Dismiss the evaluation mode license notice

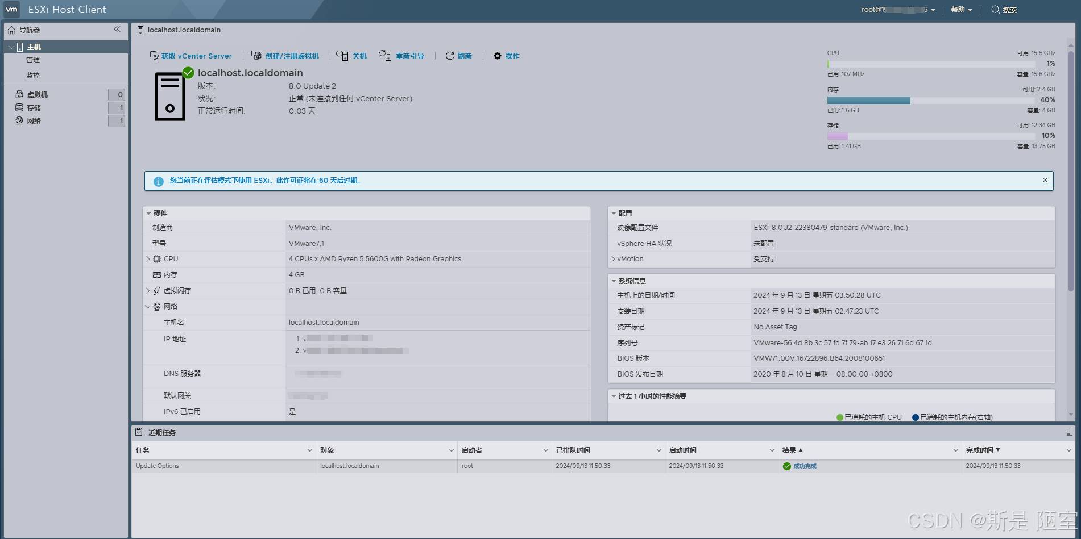[1045, 180]
